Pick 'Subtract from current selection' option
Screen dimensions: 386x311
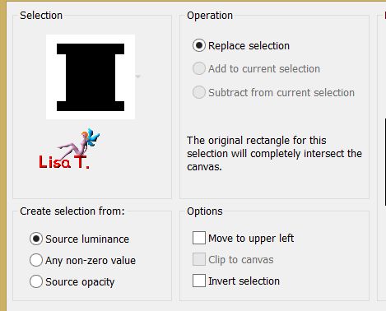point(199,92)
